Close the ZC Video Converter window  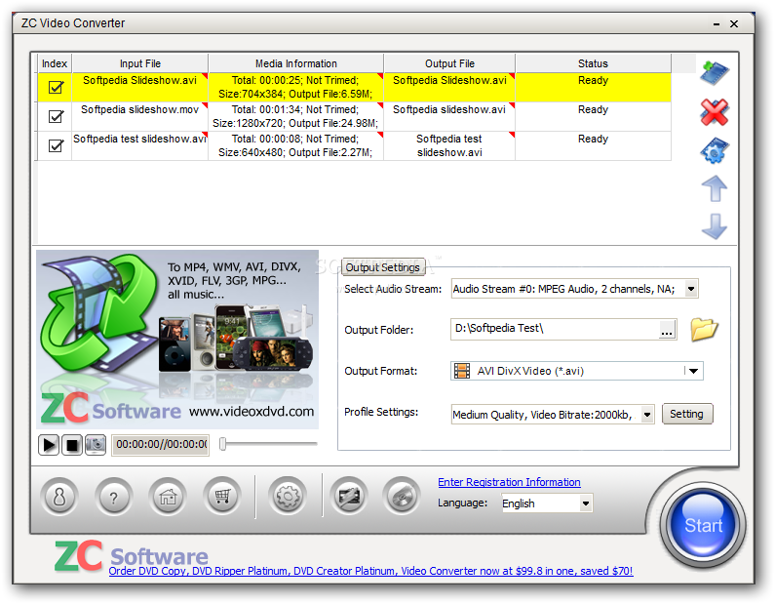[734, 23]
